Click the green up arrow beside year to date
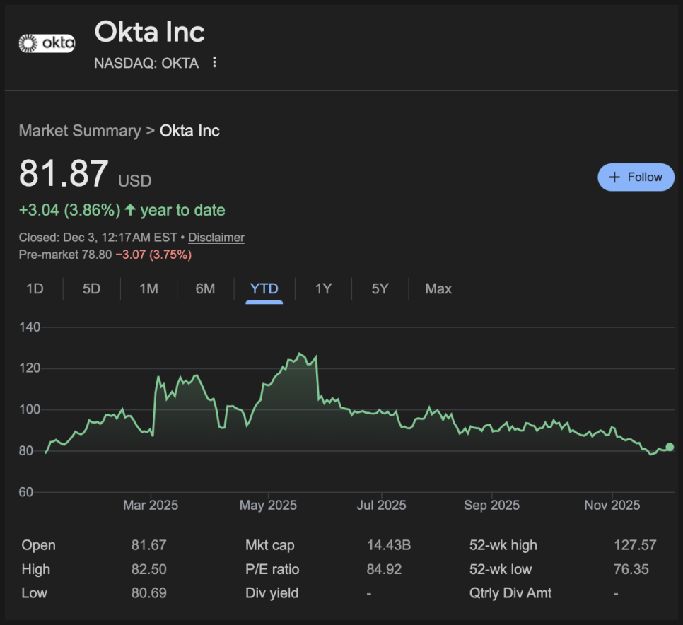The height and width of the screenshot is (625, 683). (x=130, y=210)
